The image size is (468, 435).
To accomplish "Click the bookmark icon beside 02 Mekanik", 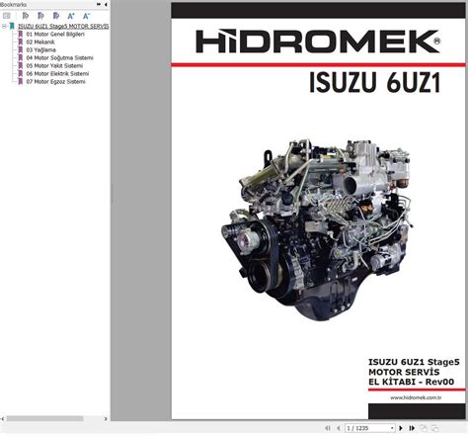I will 21,42.
